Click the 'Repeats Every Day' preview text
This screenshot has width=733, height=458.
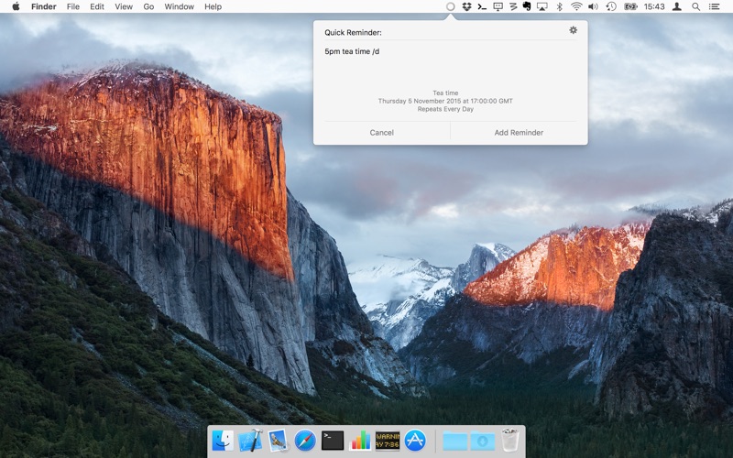click(445, 109)
